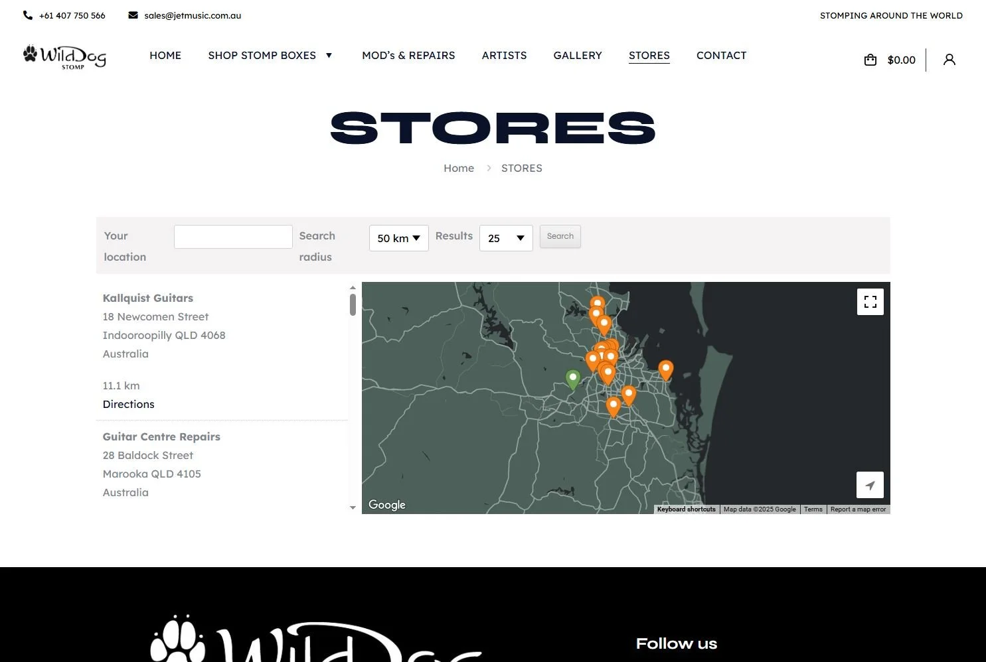Click the store locator Search button
986x662 pixels.
(x=560, y=236)
